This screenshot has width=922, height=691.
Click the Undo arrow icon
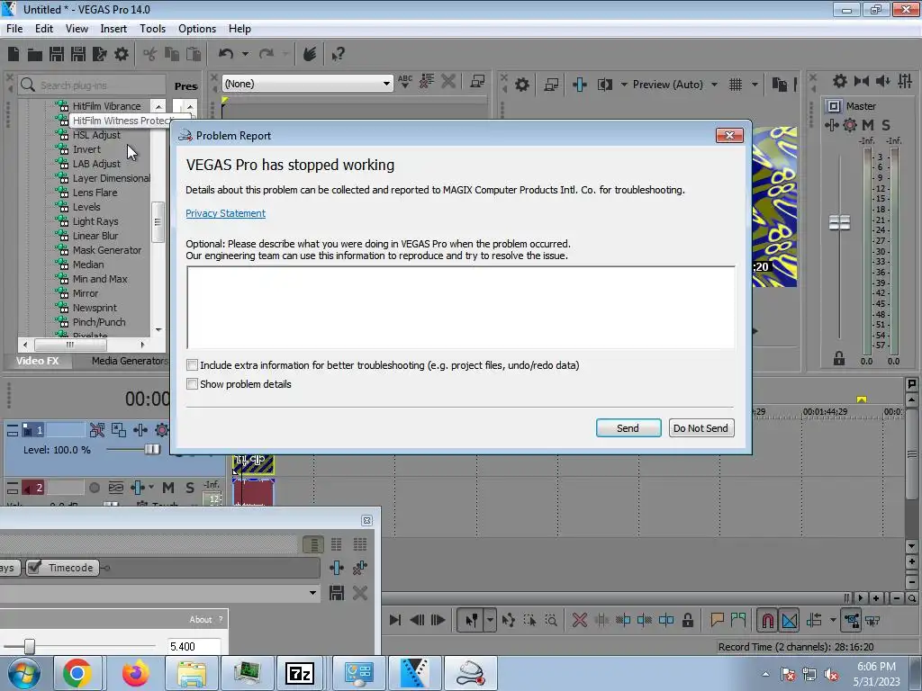[x=226, y=54]
